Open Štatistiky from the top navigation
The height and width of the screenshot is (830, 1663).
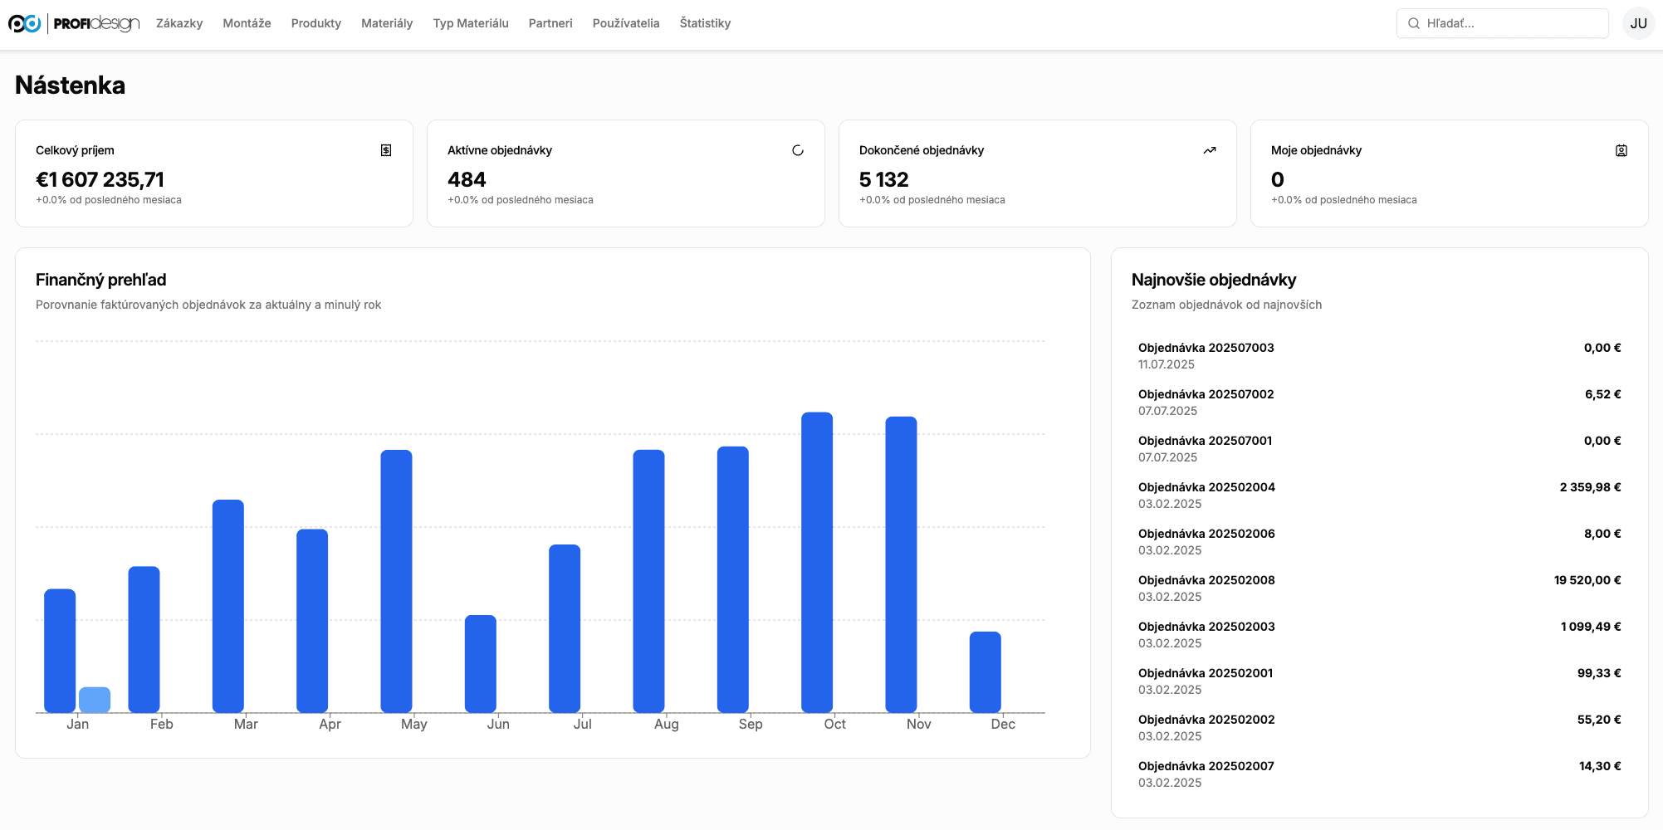[705, 23]
